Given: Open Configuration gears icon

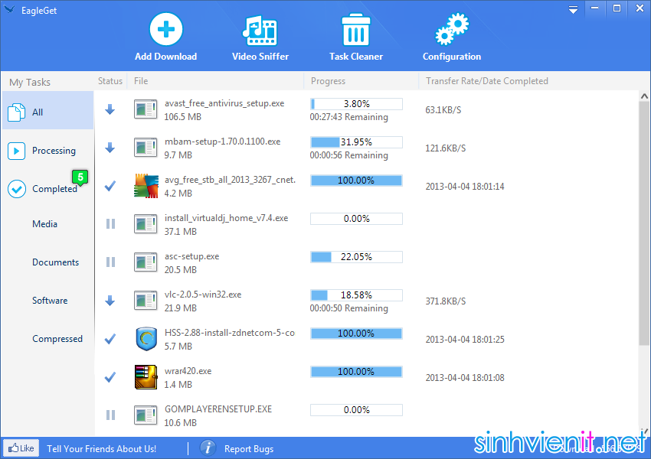Looking at the screenshot, I should [452, 29].
